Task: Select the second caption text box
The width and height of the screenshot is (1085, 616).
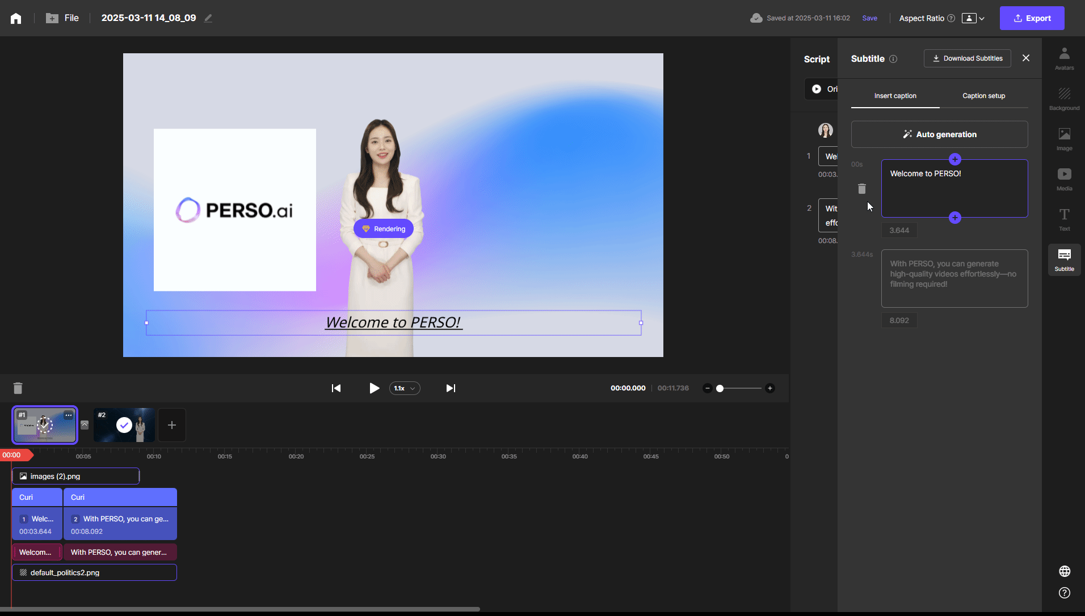Action: click(x=954, y=278)
